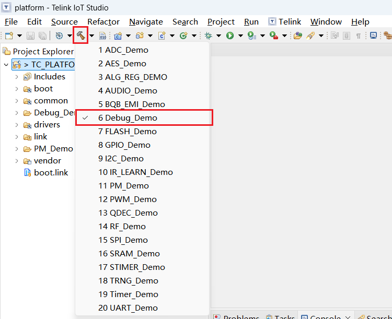This screenshot has width=392, height=319.
Task: Choose 8 GPIO_Demo build configuration
Action: click(x=142, y=145)
